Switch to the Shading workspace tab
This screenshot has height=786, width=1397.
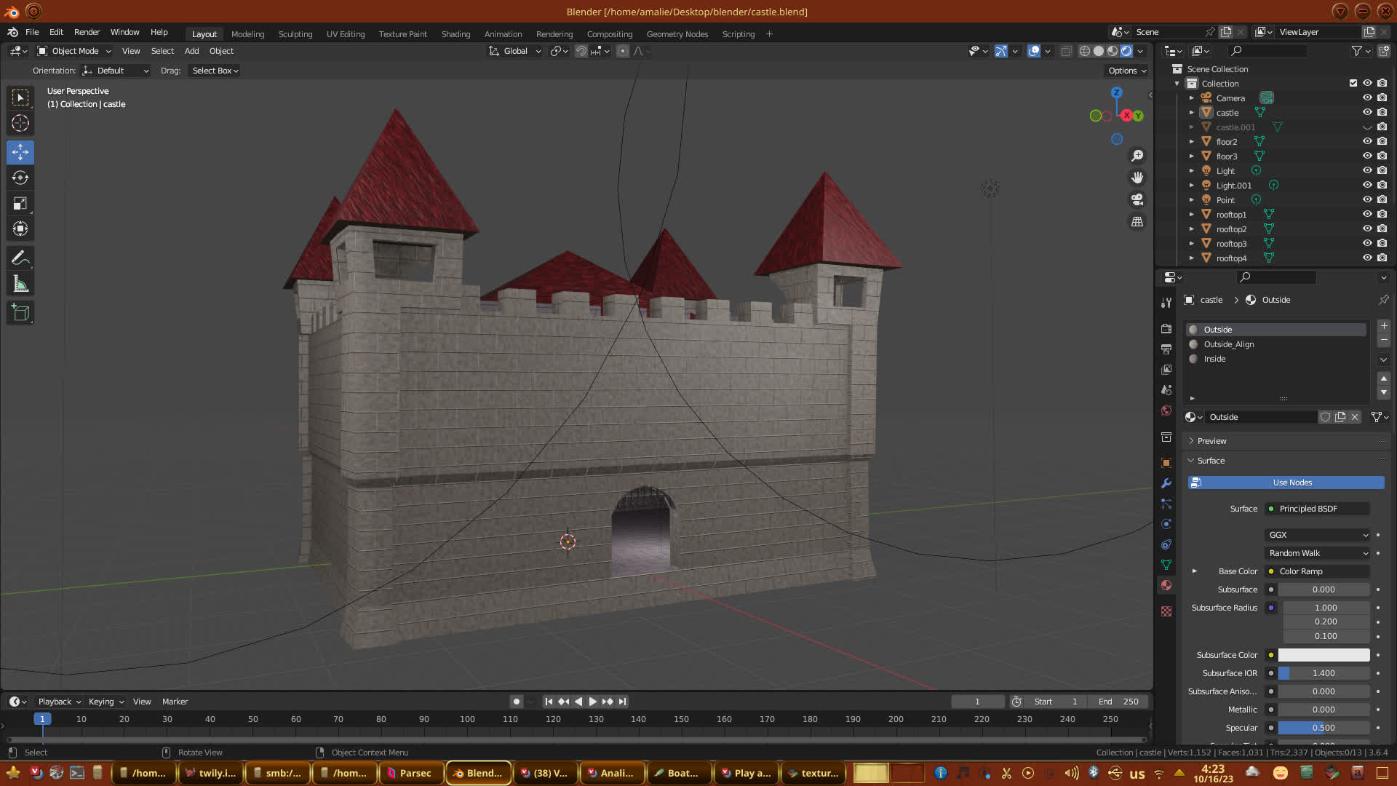click(x=455, y=34)
